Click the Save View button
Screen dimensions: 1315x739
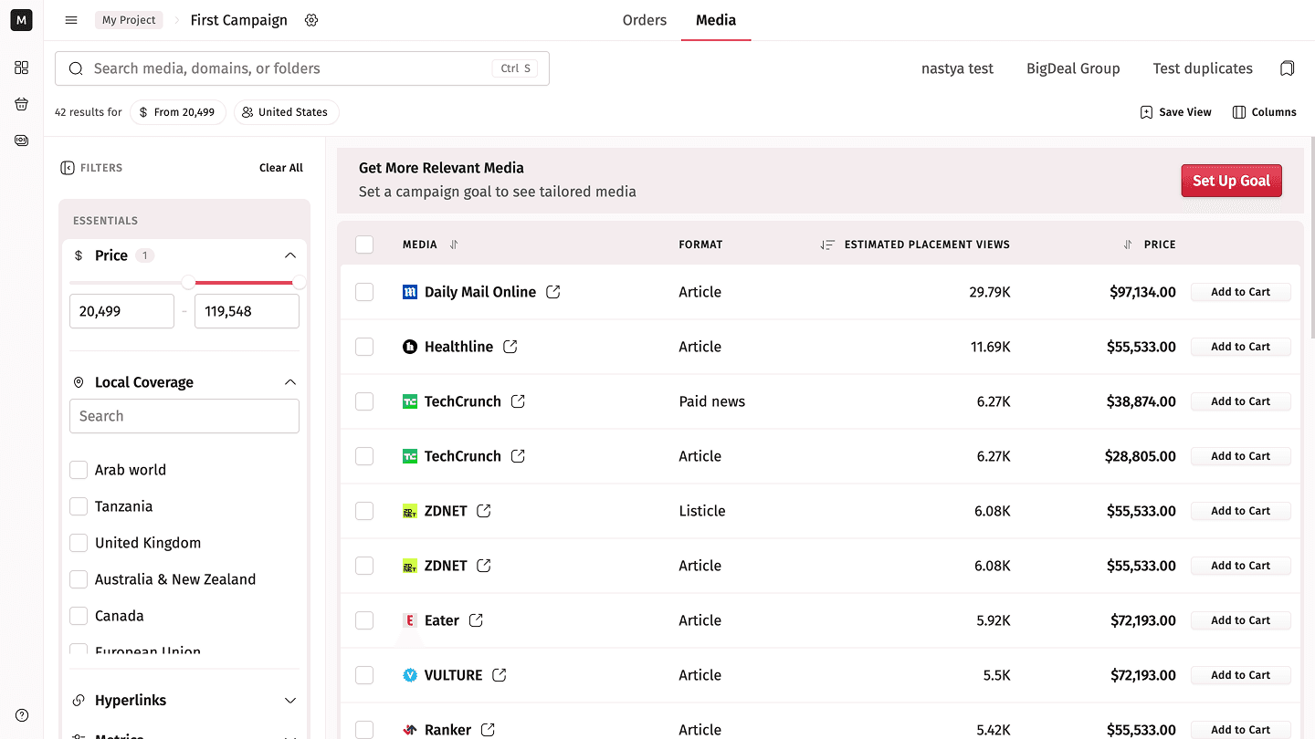pyautogui.click(x=1176, y=112)
